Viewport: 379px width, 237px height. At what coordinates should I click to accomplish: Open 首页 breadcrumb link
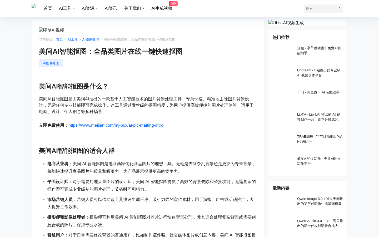(x=59, y=39)
